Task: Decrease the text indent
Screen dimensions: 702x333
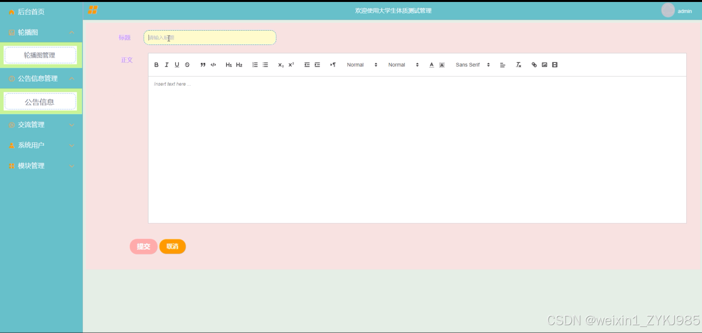Action: pyautogui.click(x=307, y=65)
